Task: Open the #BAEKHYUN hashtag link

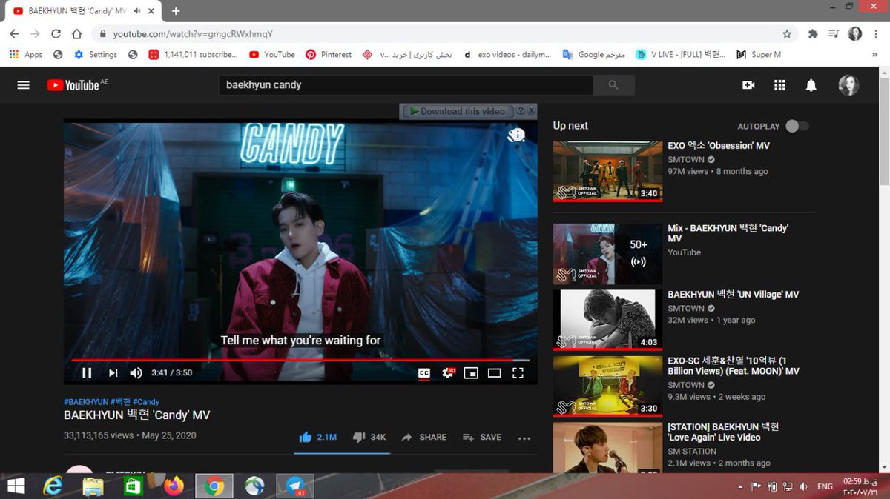Action: click(x=85, y=402)
